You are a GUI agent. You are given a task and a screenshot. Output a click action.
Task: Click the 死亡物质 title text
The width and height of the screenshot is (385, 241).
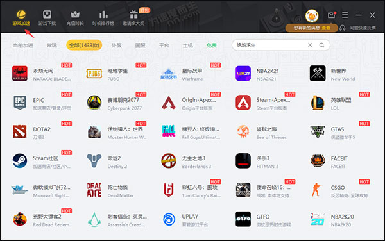coord(117,188)
